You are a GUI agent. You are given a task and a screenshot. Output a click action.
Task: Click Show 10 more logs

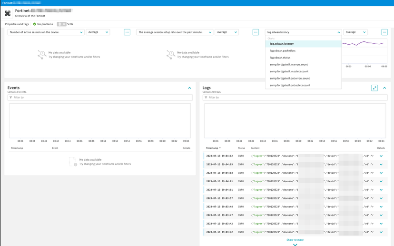click(x=295, y=240)
